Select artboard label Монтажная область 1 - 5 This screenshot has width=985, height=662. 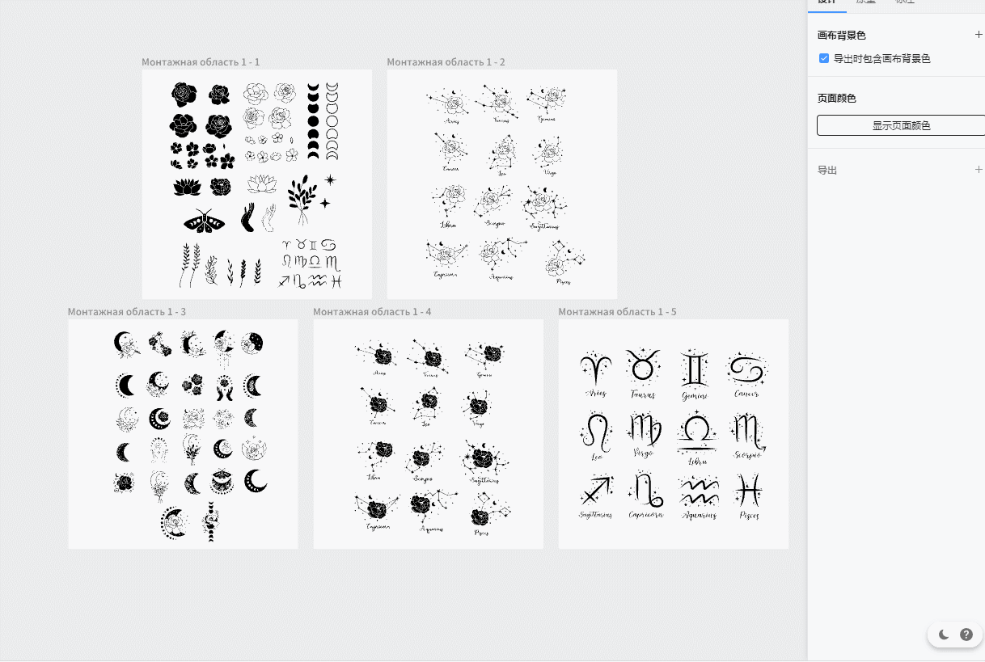coord(617,312)
